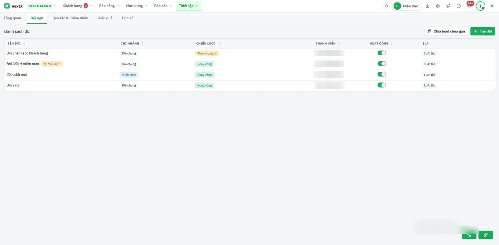
Task: Click Xoay vòng tag in Đội sale row
Action: tap(204, 86)
